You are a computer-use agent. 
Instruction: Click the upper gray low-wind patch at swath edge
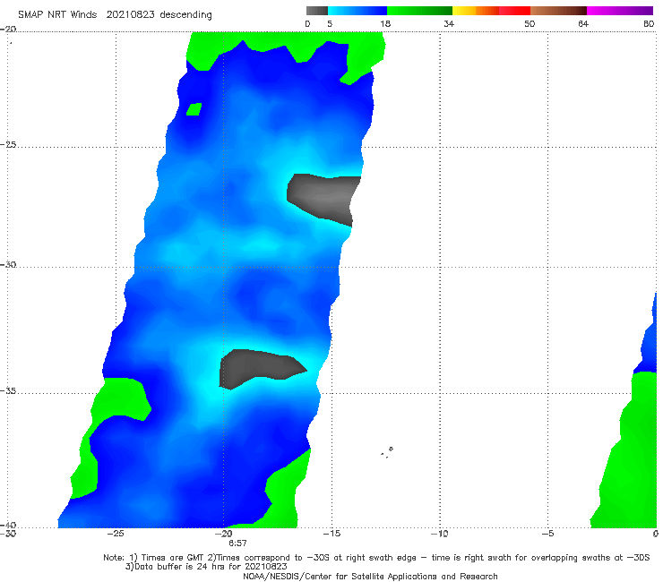(324, 200)
